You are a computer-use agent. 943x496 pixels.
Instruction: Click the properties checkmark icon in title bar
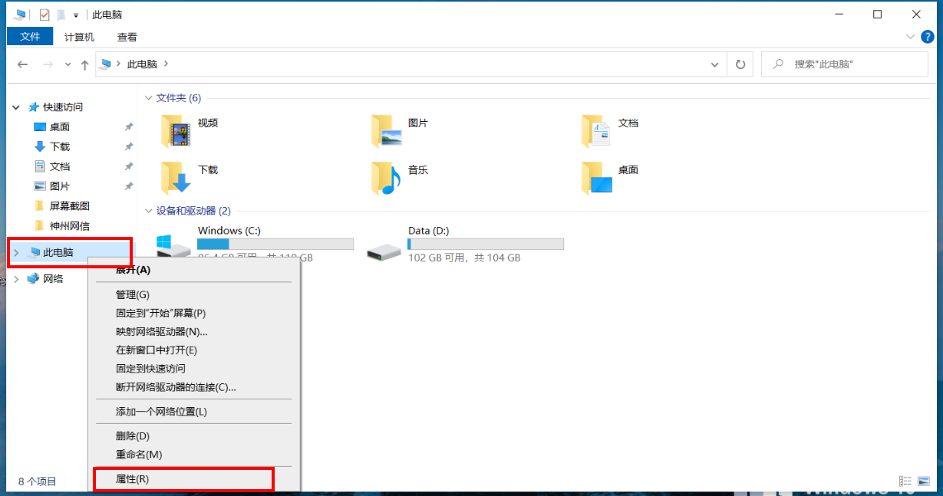(44, 15)
